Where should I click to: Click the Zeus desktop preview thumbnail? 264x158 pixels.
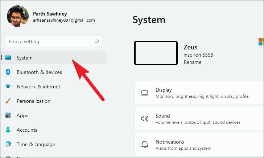tap(156, 53)
